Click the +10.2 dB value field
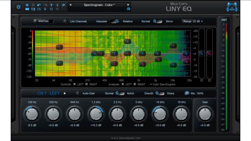 pos(96,125)
